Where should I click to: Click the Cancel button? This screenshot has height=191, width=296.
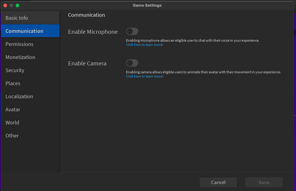(218, 182)
